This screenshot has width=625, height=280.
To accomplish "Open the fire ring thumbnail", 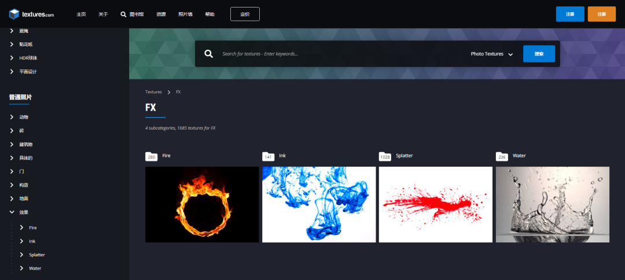I will point(202,204).
